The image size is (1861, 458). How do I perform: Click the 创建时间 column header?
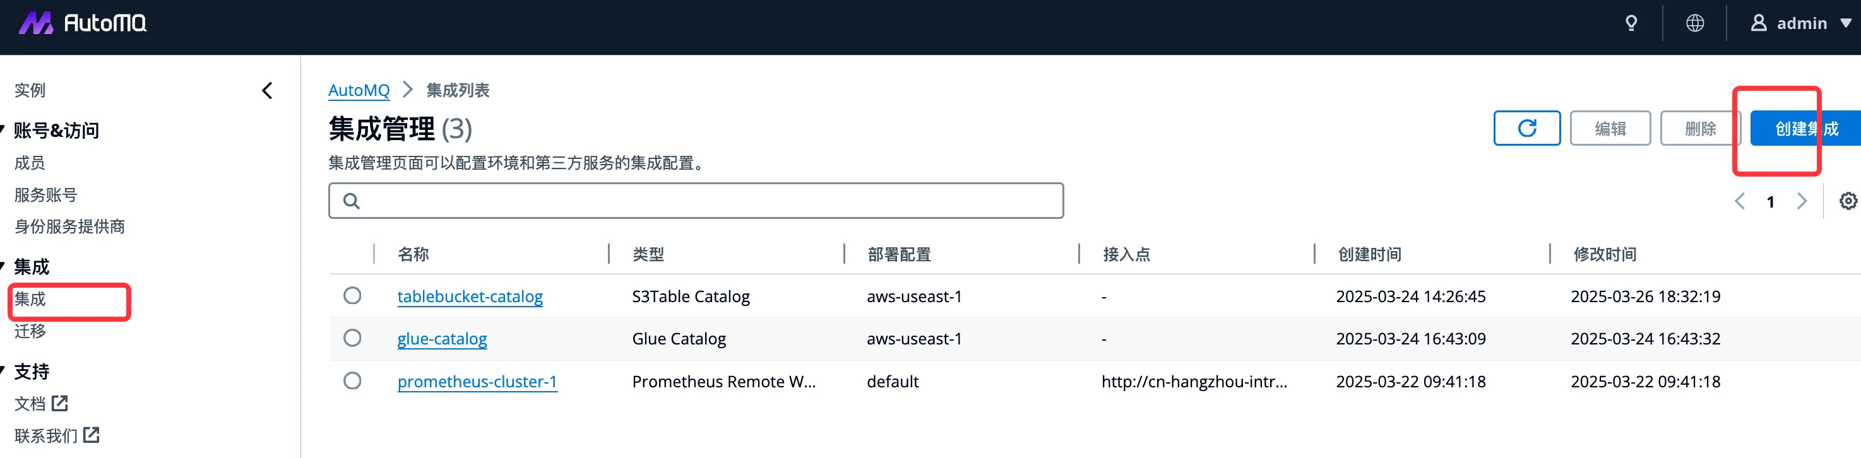pyautogui.click(x=1370, y=254)
